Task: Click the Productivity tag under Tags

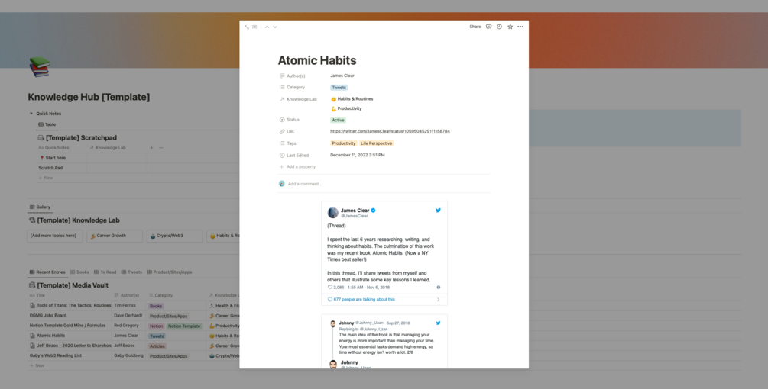Action: coord(343,143)
